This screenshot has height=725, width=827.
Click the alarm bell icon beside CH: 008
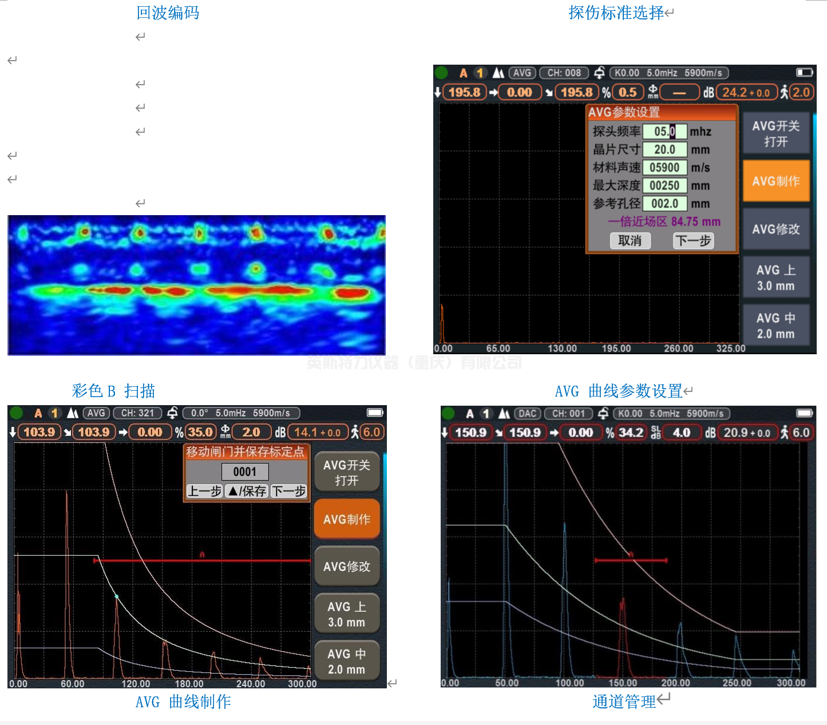pos(599,73)
